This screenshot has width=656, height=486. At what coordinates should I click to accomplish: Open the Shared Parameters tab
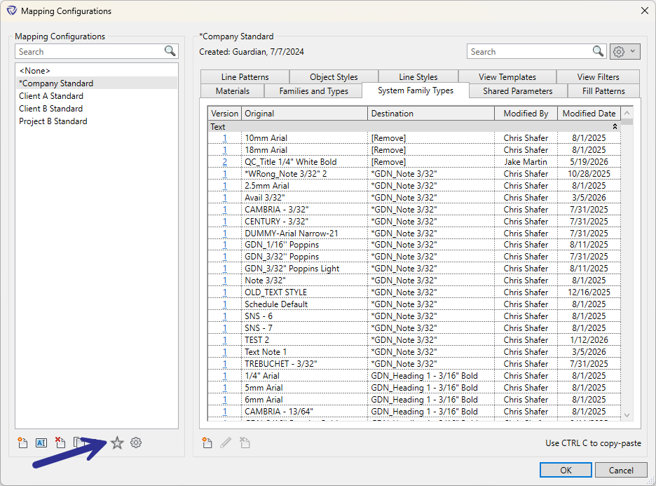point(518,91)
